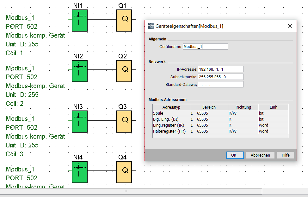Screen dimensions: 308x197
Task: Click the Bereich column header
Action: pos(209,107)
